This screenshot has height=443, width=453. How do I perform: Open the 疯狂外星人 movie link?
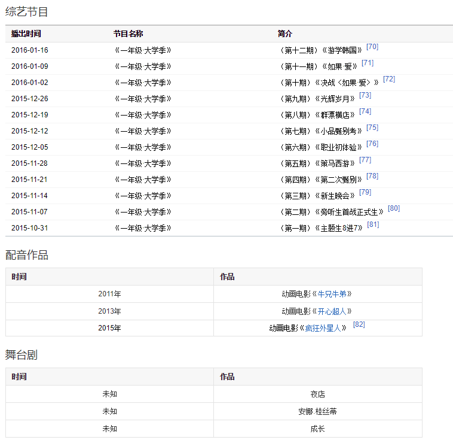pos(323,328)
